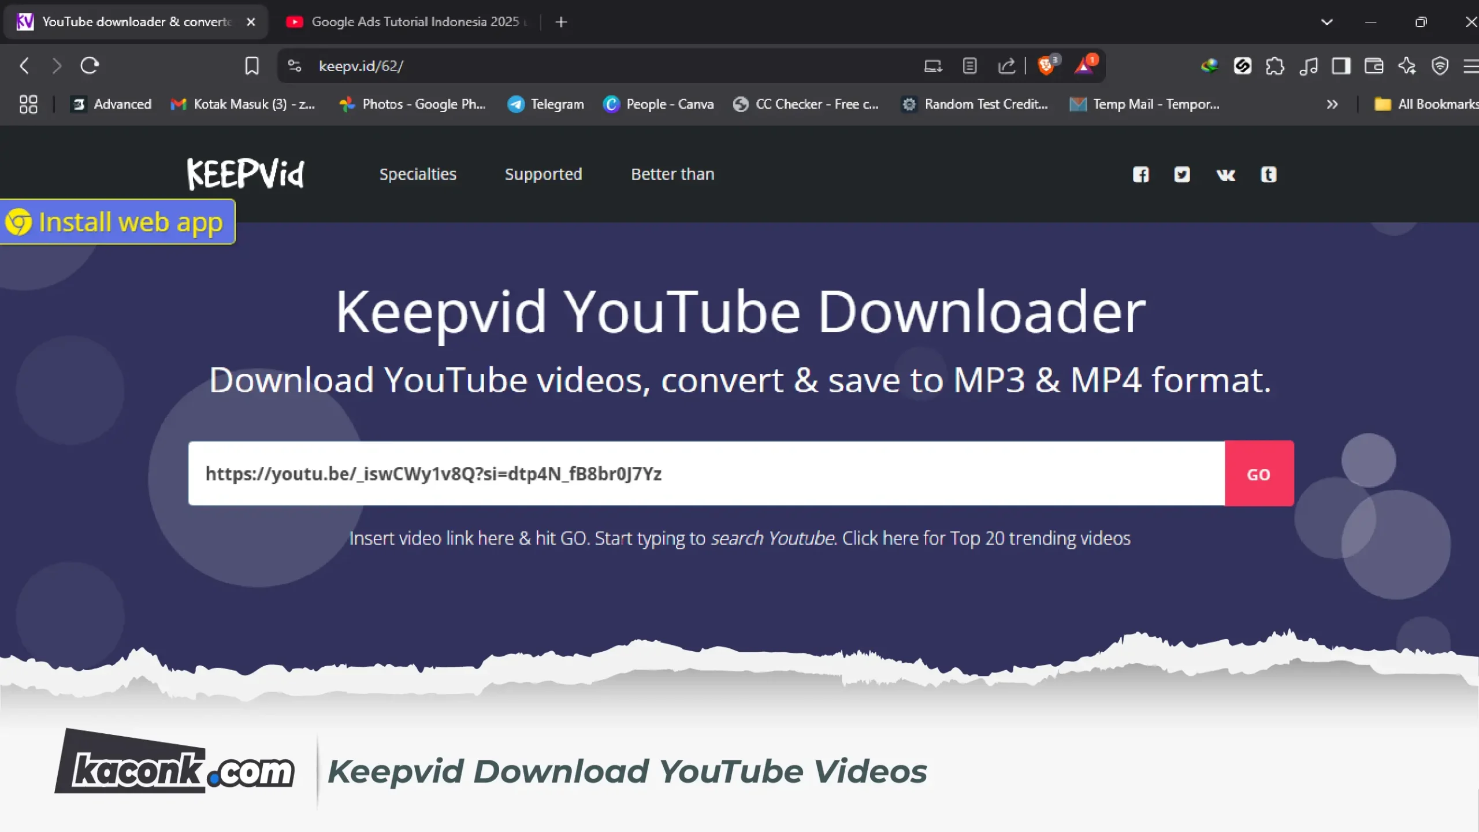This screenshot has height=832, width=1479.
Task: Open Random Test Credit bookmark
Action: (x=975, y=105)
